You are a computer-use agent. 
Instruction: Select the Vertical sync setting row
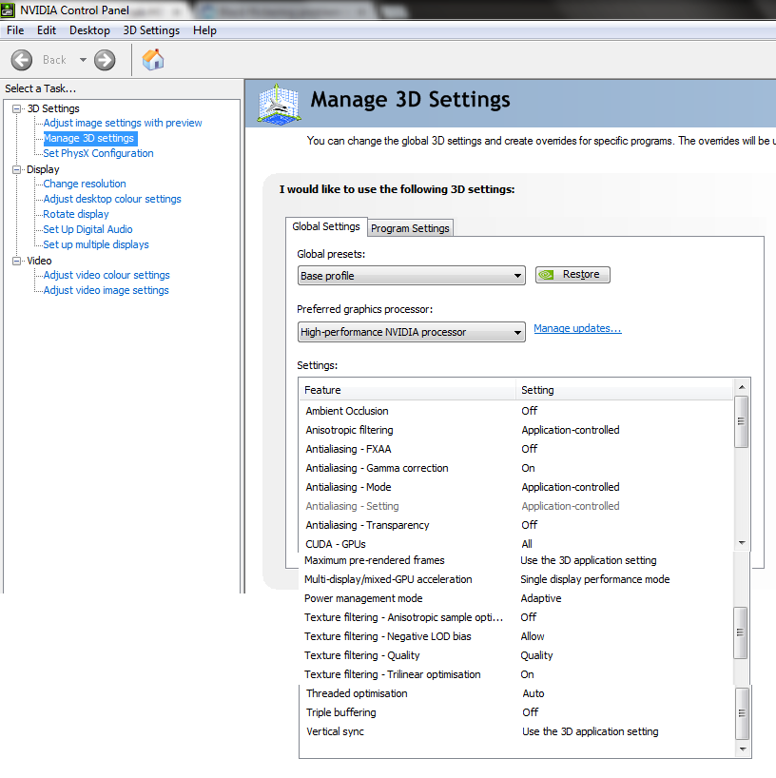(x=335, y=731)
